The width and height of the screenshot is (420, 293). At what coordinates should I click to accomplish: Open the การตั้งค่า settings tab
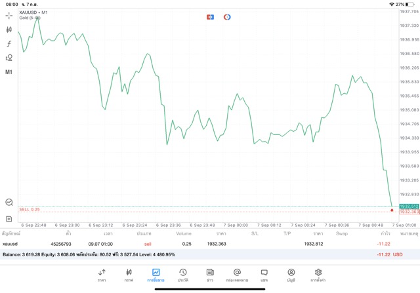click(318, 275)
